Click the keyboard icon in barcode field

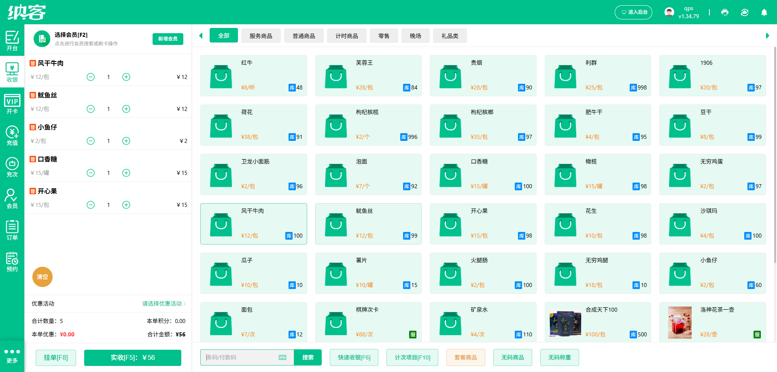[x=282, y=357]
